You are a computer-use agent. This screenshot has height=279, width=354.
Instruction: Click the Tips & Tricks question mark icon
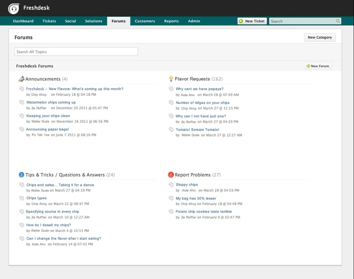21,175
